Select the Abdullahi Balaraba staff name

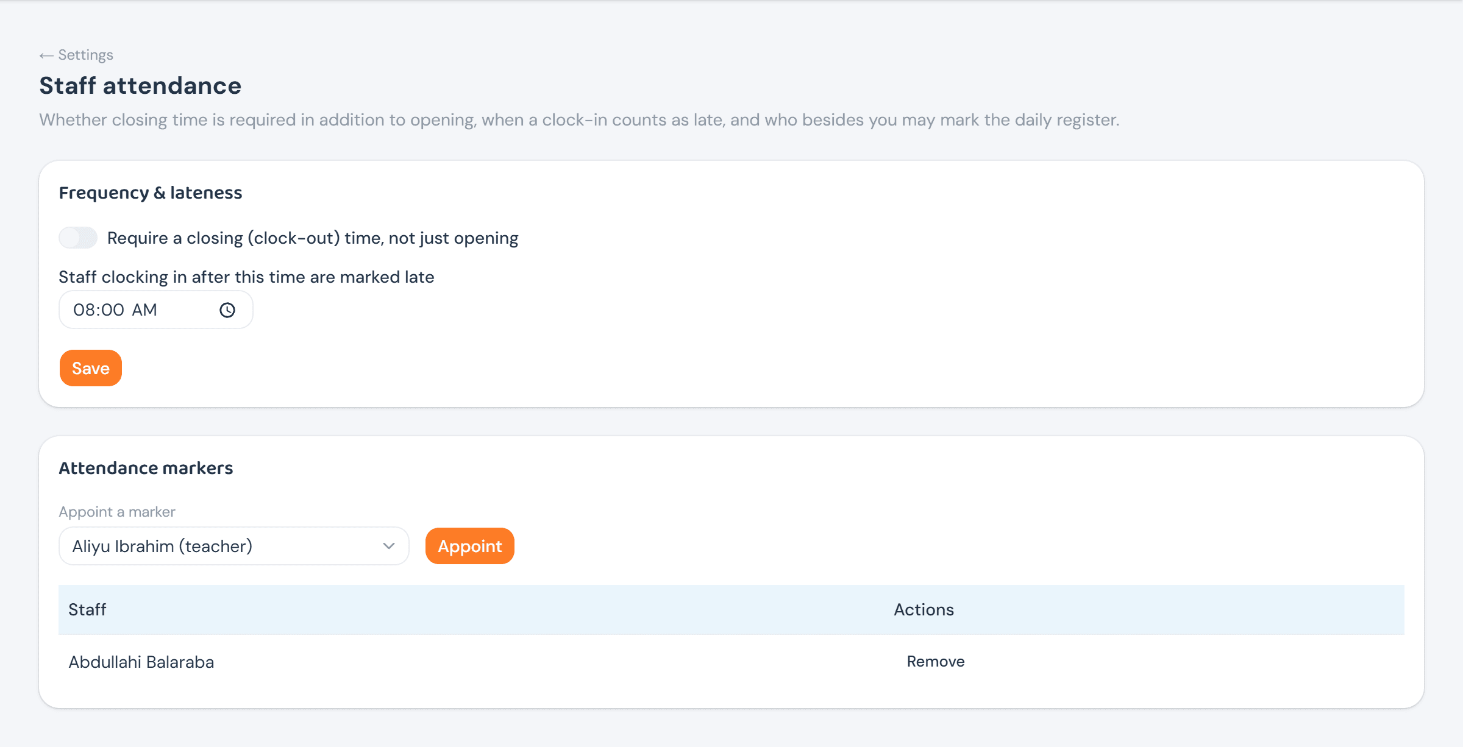pyautogui.click(x=141, y=662)
